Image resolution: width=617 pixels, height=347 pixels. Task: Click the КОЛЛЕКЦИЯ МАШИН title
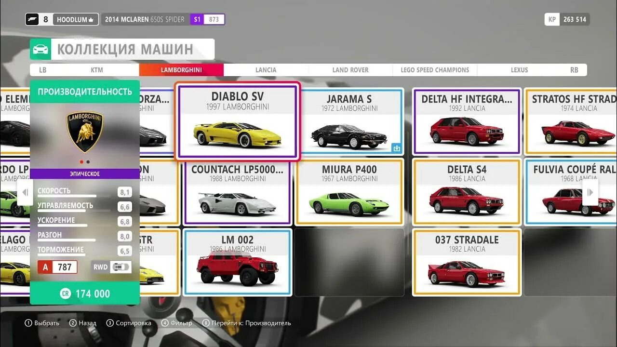click(125, 49)
